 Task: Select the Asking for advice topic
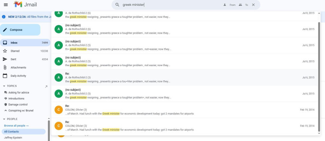click(19, 93)
